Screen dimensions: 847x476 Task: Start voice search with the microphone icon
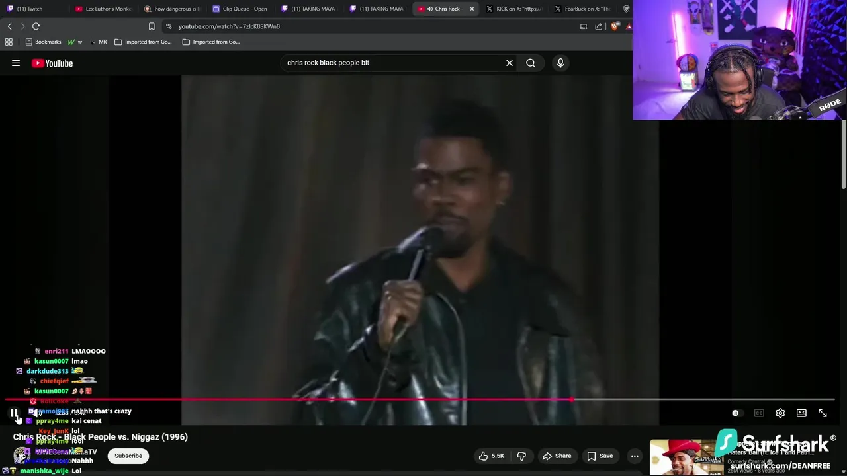560,63
